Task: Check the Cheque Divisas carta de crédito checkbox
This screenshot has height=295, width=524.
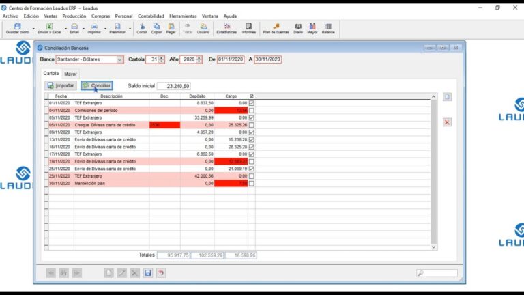Action: click(x=252, y=125)
